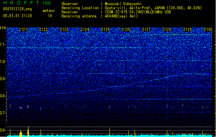Image resolution: width=216 pixels, height=137 pixels.
Task: Click the 2125 time marker
Action: coord(105,29)
